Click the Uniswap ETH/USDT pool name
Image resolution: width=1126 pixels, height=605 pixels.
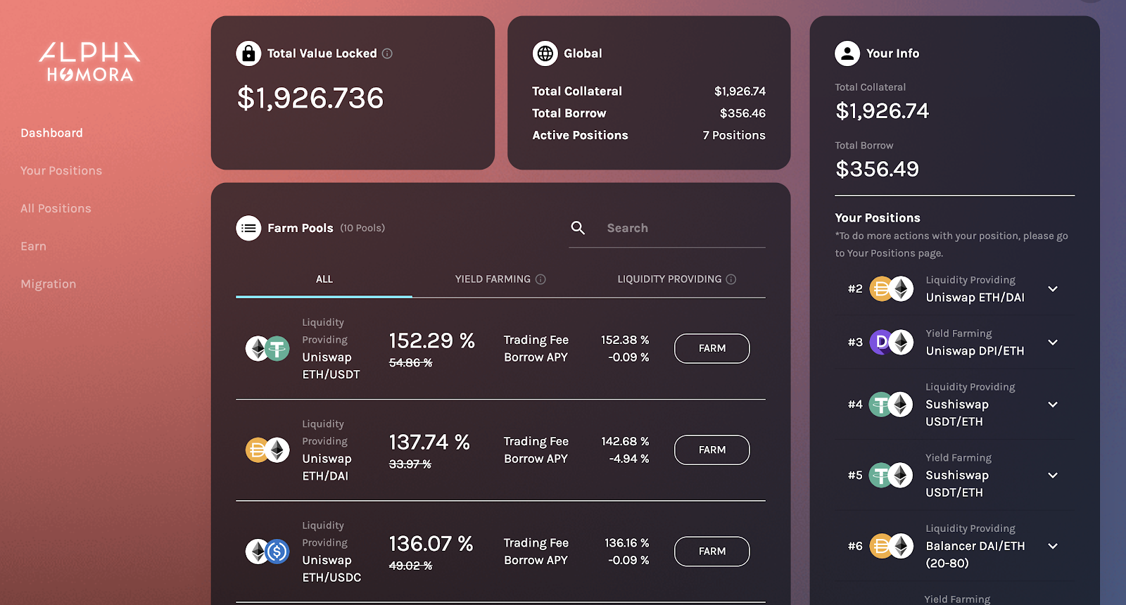(x=331, y=366)
